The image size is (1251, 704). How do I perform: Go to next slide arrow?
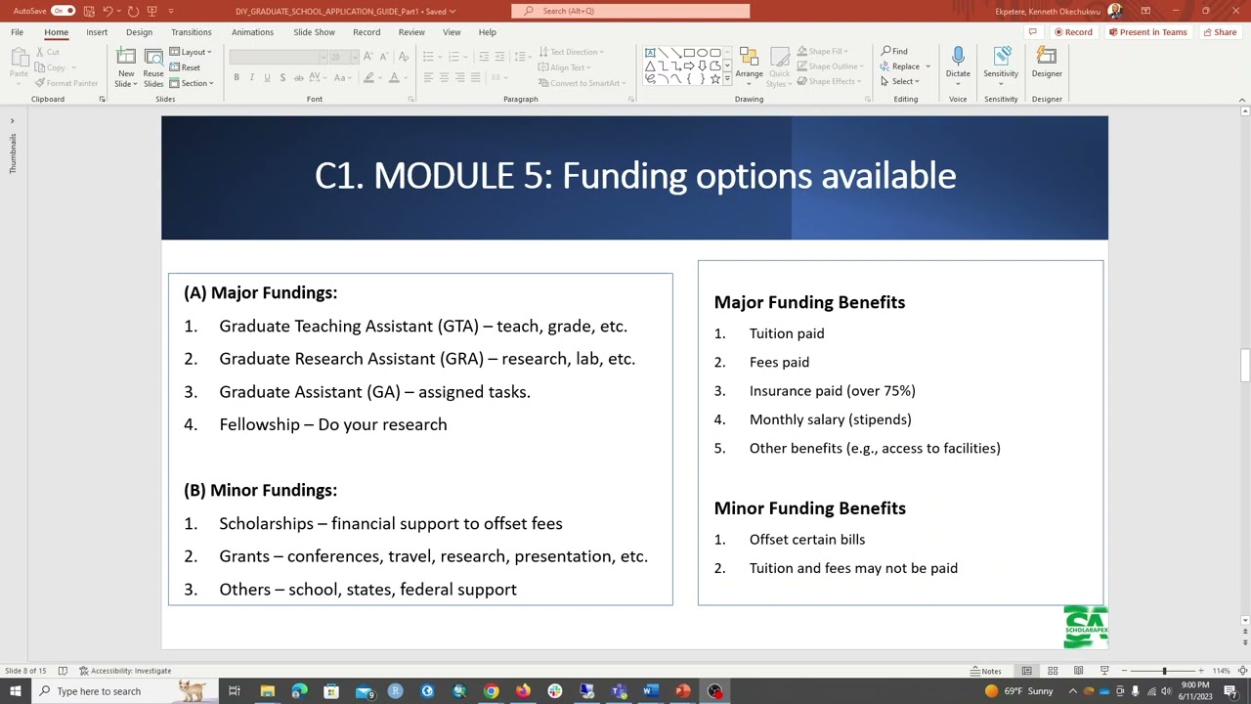[x=1245, y=641]
